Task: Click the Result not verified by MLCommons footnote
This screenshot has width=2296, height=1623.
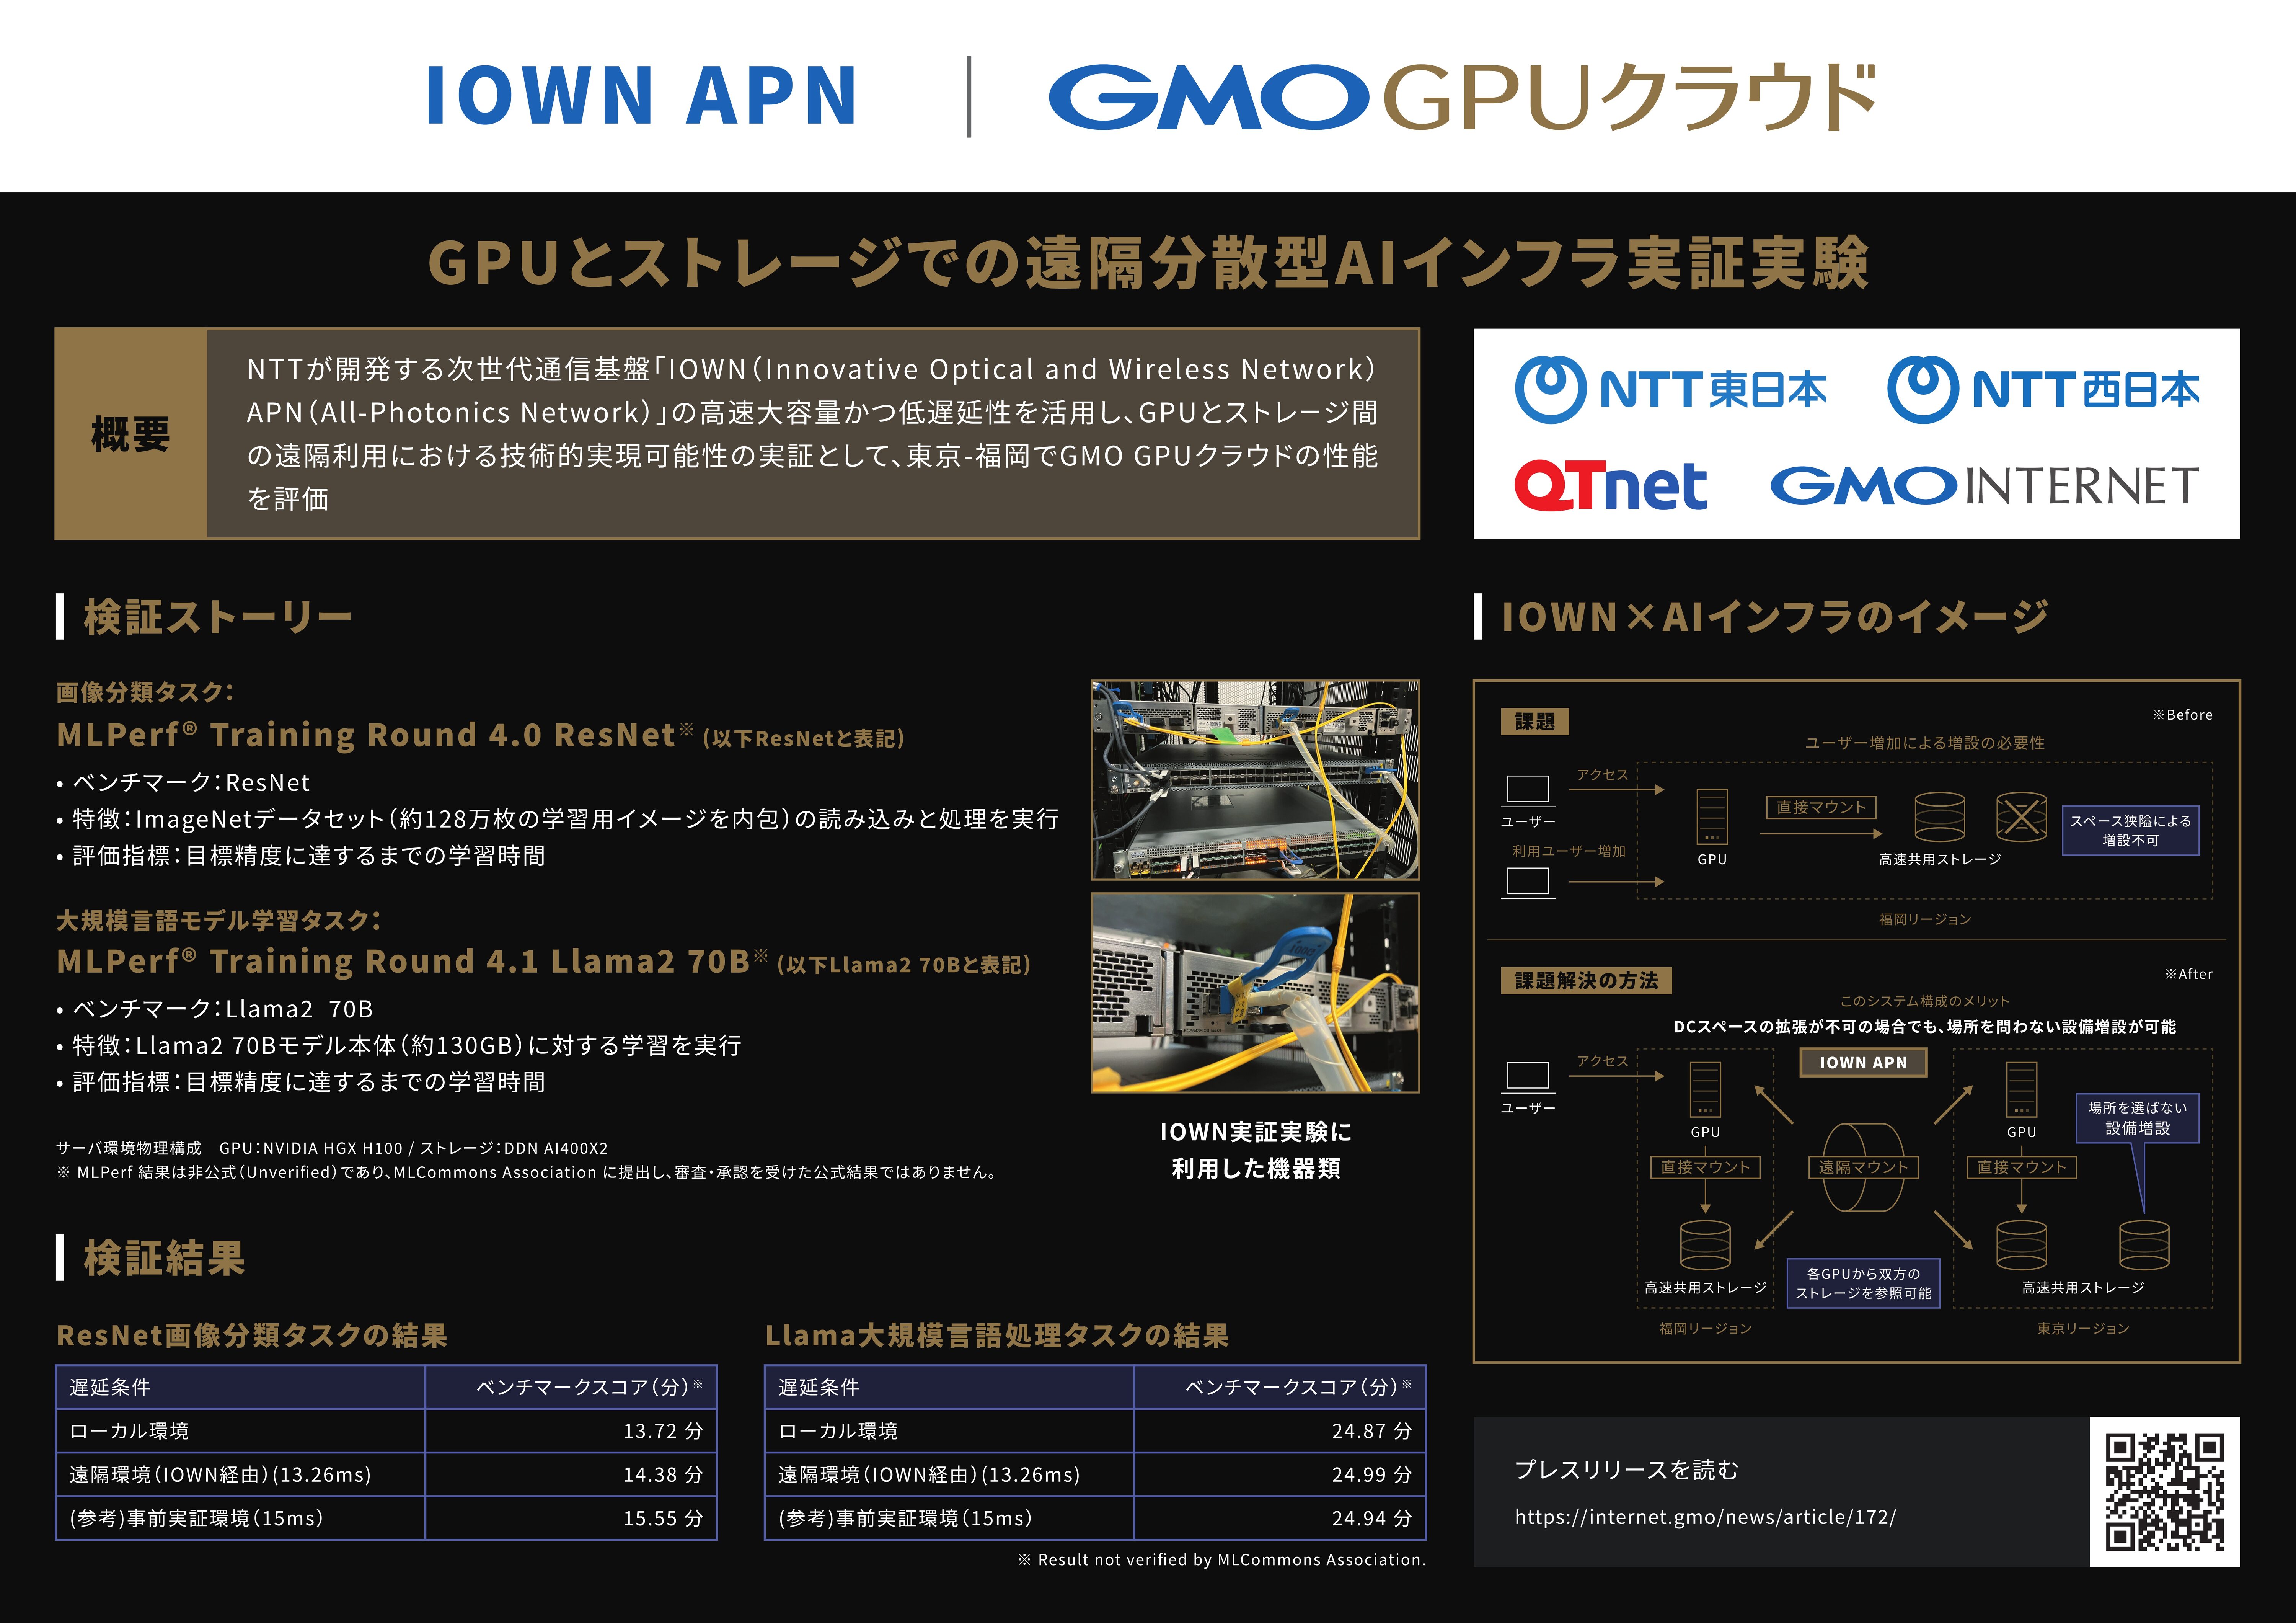Action: coord(1221,1559)
